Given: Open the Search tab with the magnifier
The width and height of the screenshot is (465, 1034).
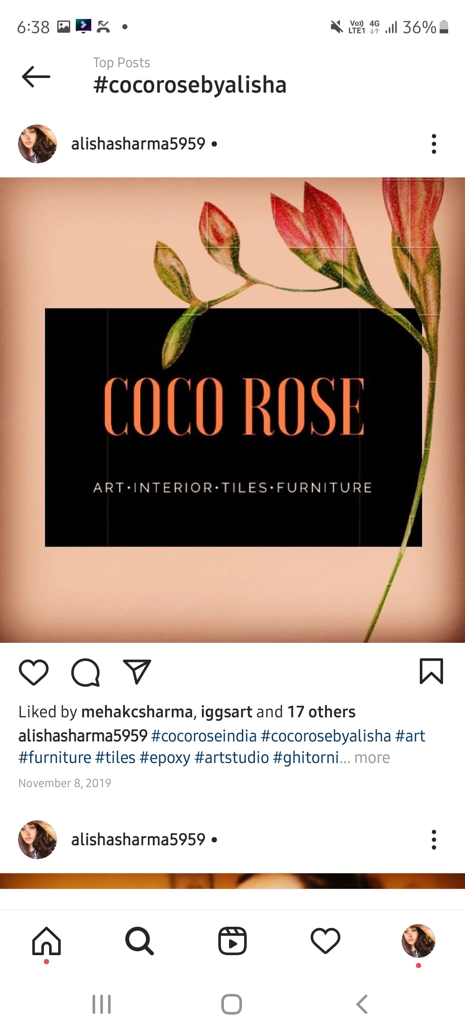Looking at the screenshot, I should pyautogui.click(x=139, y=941).
